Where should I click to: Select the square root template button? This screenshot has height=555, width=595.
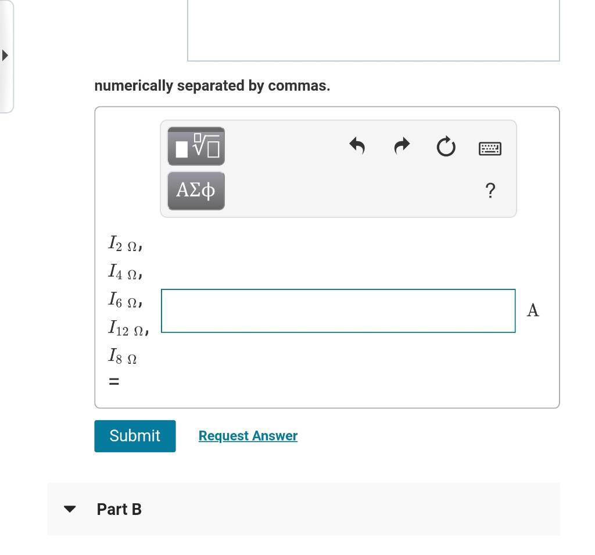[x=195, y=146]
